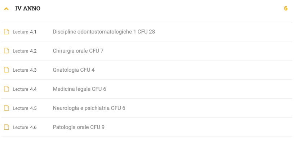Open Neurologia e psichiatria CFU 6
Image resolution: width=297 pixels, height=143 pixels.
(89, 108)
